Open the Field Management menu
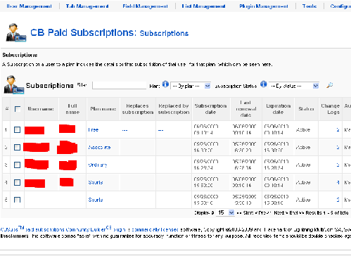 (x=145, y=6)
